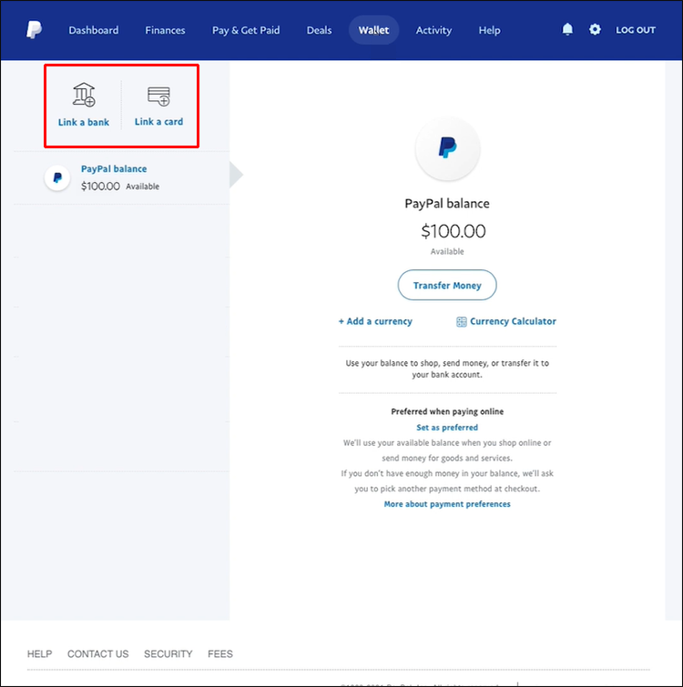The image size is (683, 687).
Task: Click the PayPal balance heading
Action: [447, 203]
